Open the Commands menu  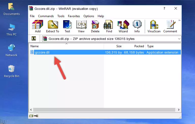click(46, 16)
